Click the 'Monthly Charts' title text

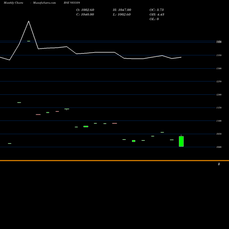click(x=13, y=3)
